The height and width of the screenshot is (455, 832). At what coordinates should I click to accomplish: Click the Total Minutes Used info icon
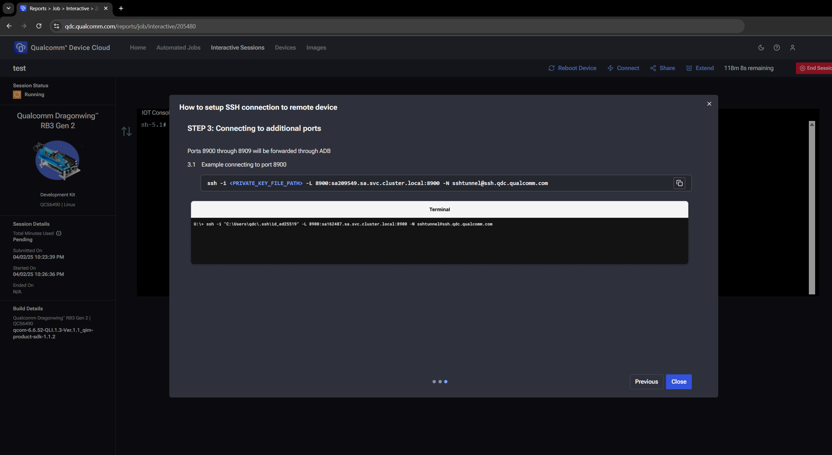click(59, 233)
